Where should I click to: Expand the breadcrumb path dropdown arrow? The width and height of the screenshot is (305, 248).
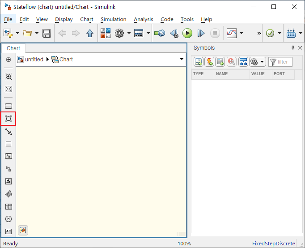tap(182, 59)
